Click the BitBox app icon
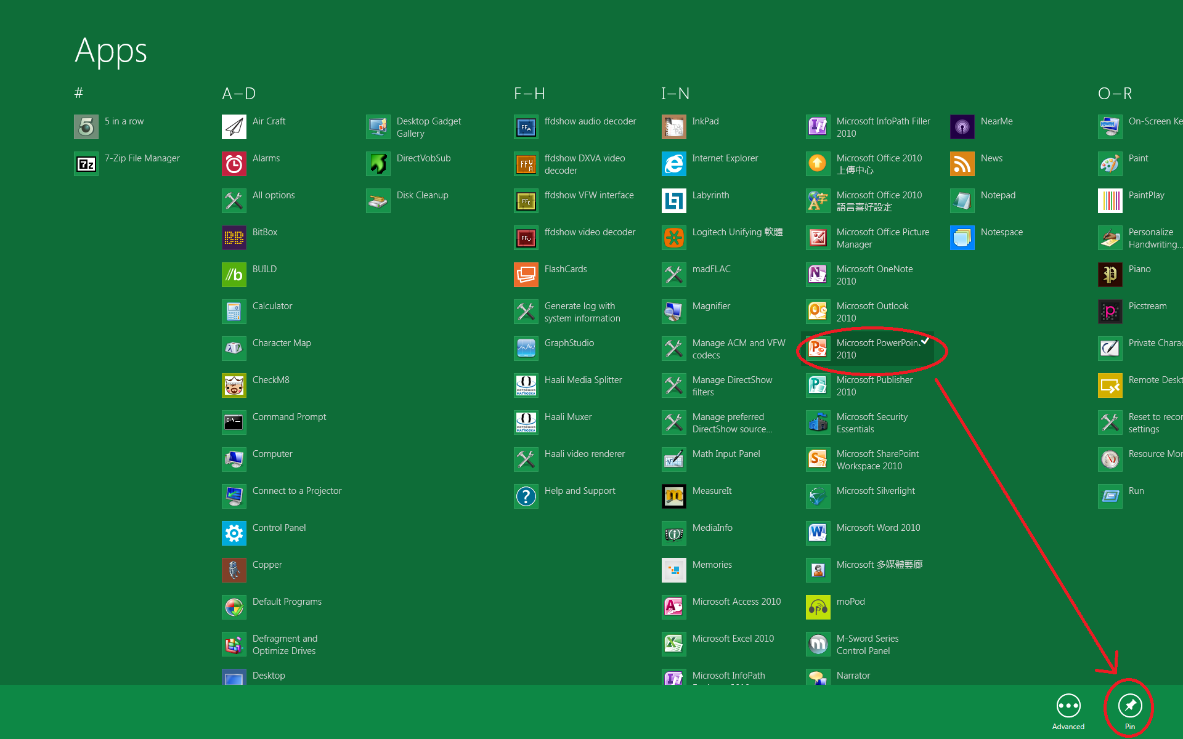 (x=234, y=238)
